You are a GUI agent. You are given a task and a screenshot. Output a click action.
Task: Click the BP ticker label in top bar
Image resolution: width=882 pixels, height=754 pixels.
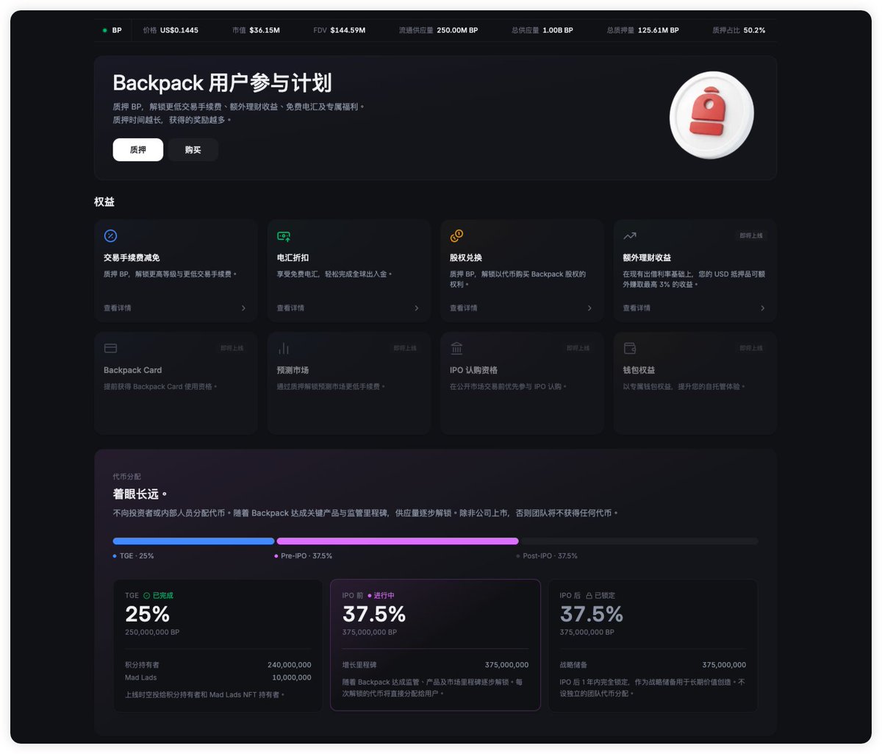point(117,30)
